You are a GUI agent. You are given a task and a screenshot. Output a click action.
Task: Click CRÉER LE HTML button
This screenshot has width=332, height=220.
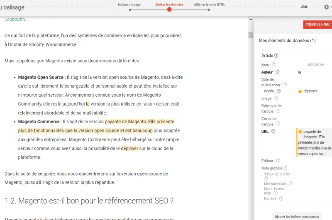pyautogui.click(x=317, y=24)
